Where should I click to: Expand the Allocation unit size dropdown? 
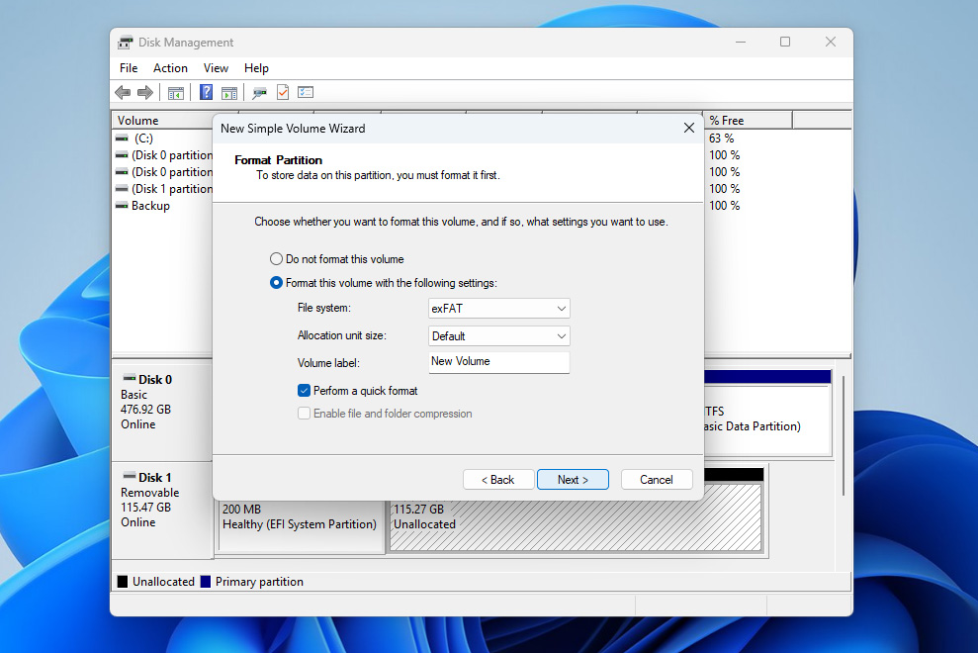pos(498,336)
